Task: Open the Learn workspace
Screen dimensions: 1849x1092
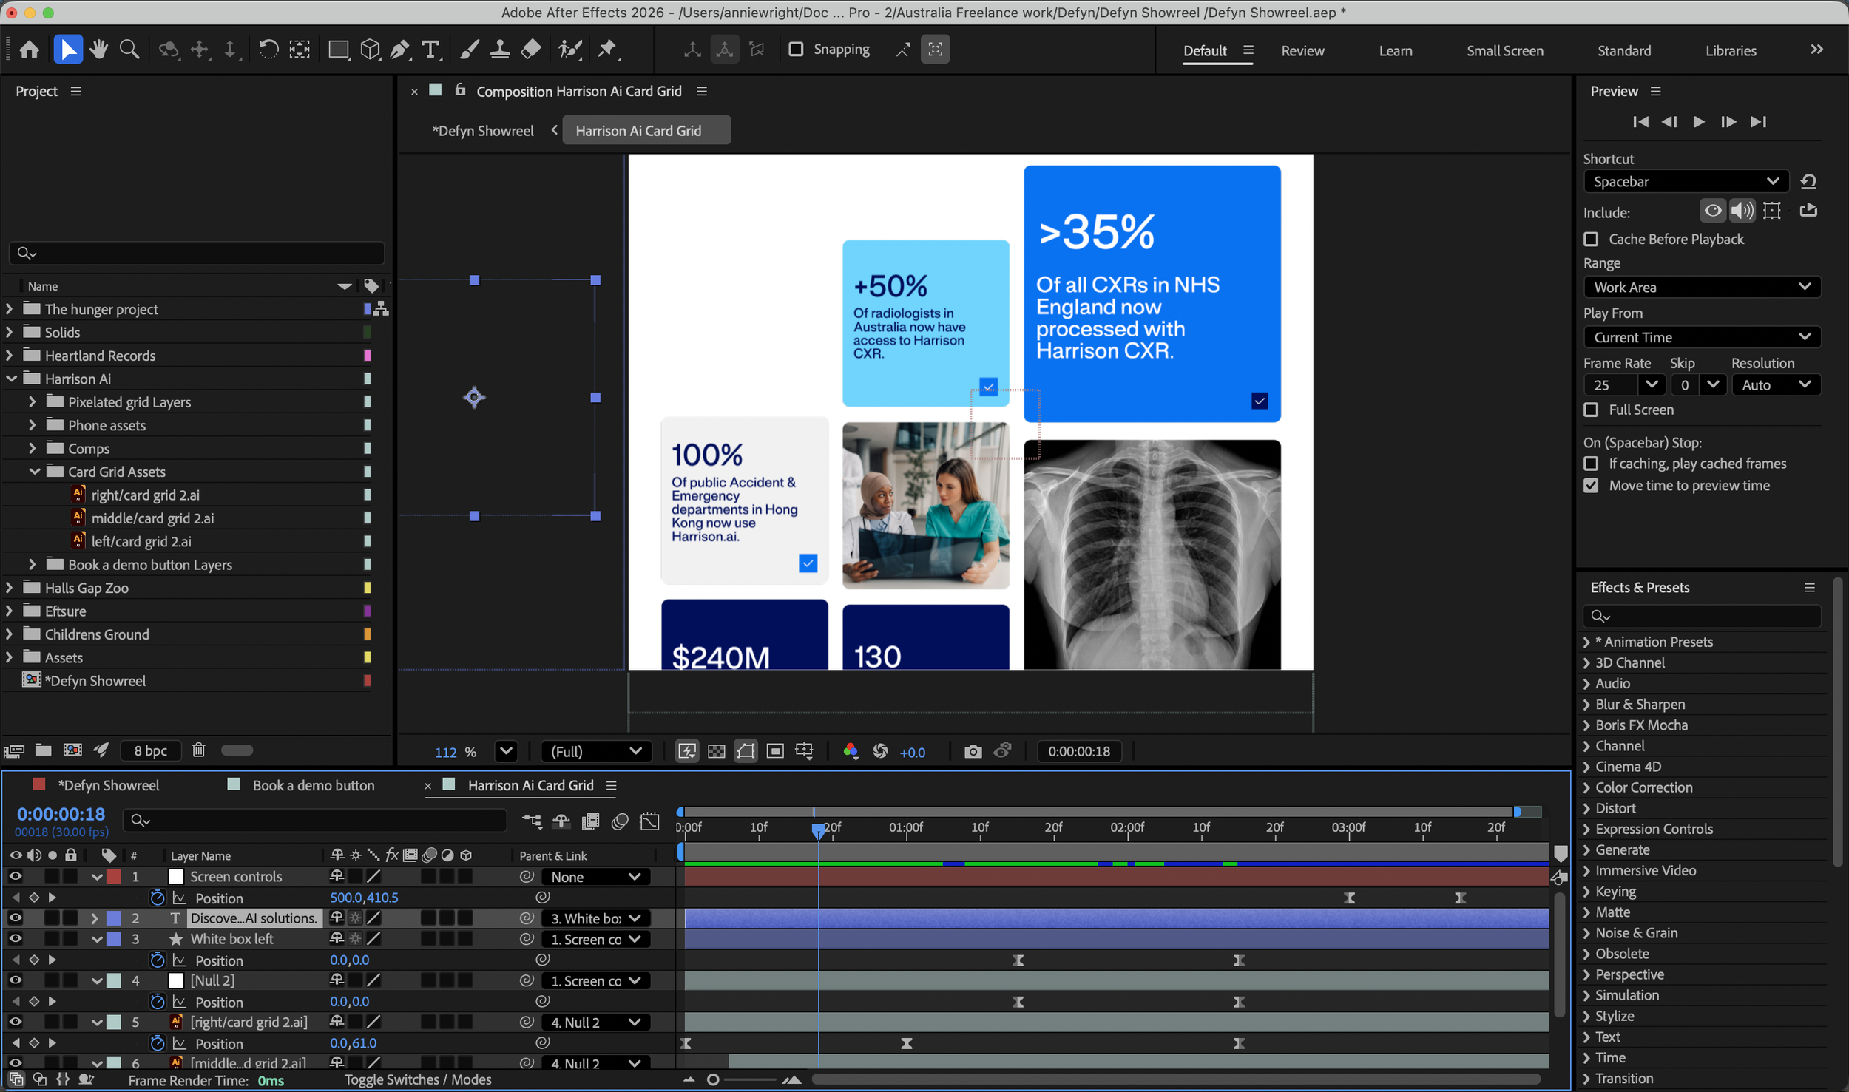Action: tap(1395, 50)
